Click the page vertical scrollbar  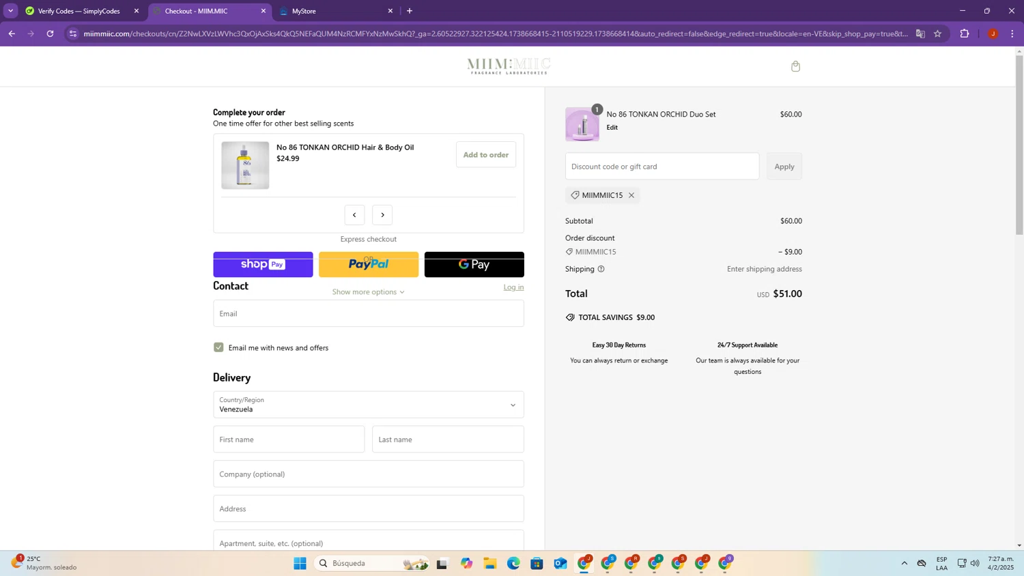[1019, 147]
